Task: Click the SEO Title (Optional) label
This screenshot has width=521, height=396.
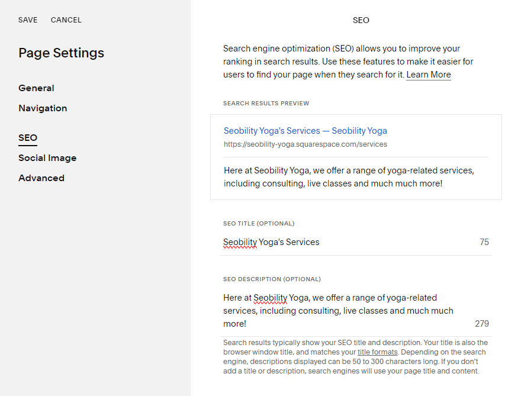Action: coord(259,224)
